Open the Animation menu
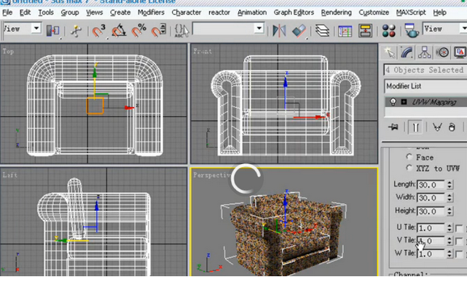This screenshot has width=467, height=293. pos(252,12)
